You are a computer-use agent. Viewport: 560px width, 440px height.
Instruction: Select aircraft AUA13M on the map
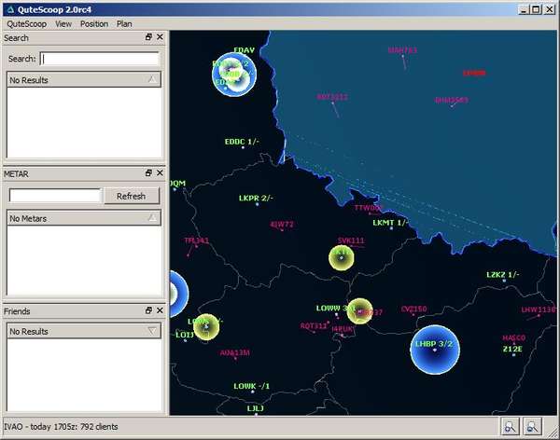[234, 353]
